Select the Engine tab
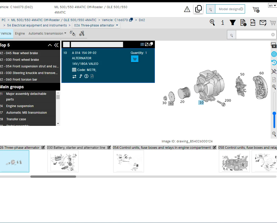The height and width of the screenshot is (223, 277). (x=20, y=34)
